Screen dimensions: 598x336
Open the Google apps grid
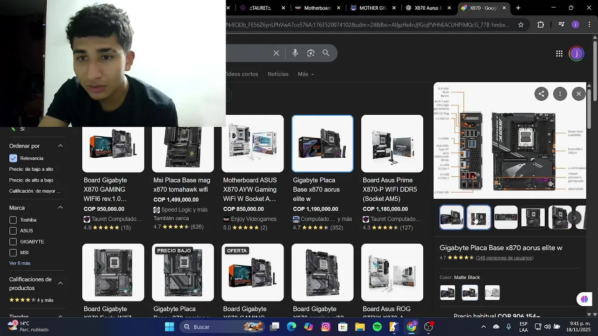click(x=559, y=54)
